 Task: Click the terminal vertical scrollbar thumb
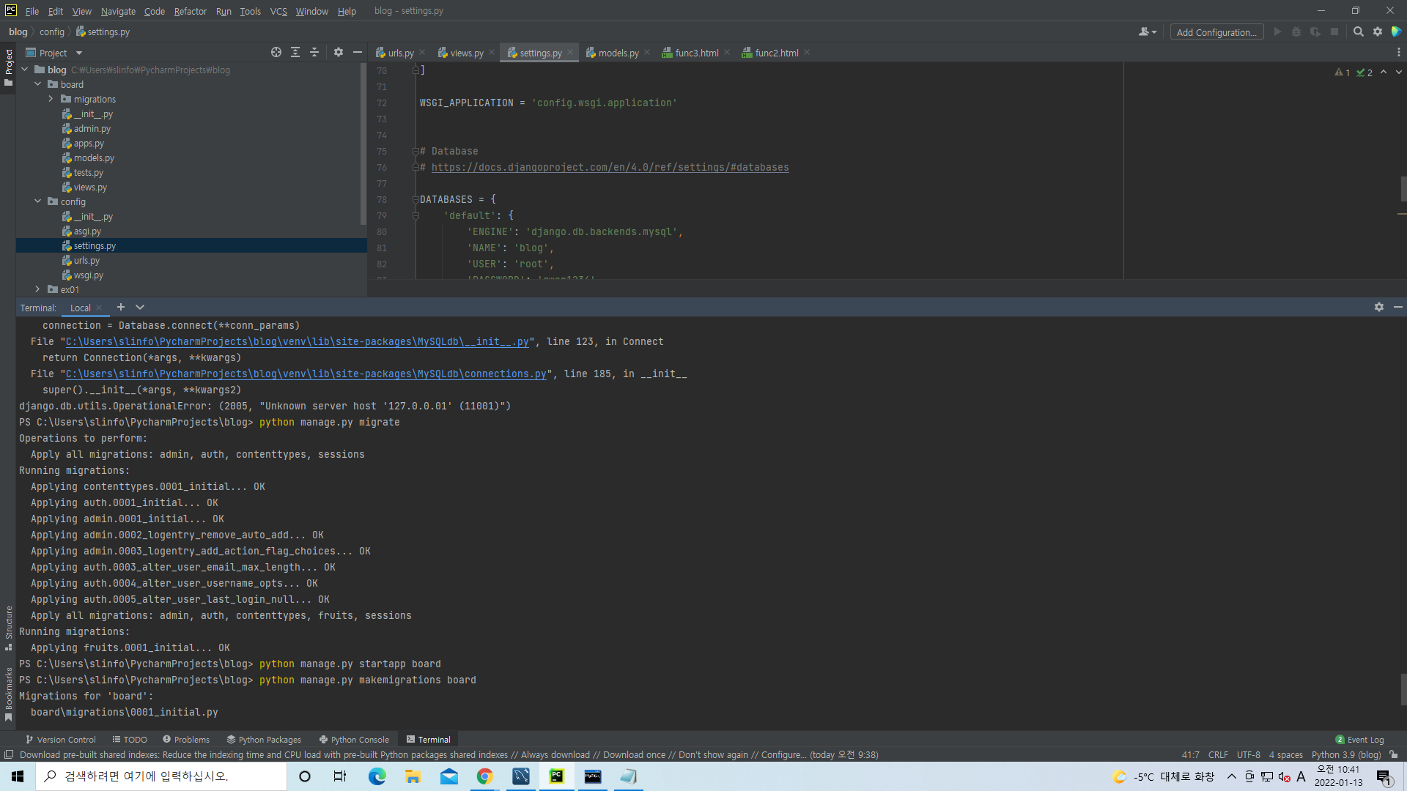tap(1403, 688)
